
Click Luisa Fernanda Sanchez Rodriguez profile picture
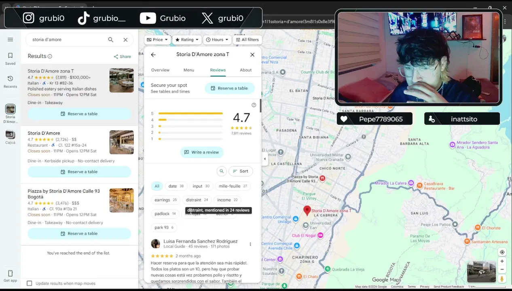click(x=155, y=244)
